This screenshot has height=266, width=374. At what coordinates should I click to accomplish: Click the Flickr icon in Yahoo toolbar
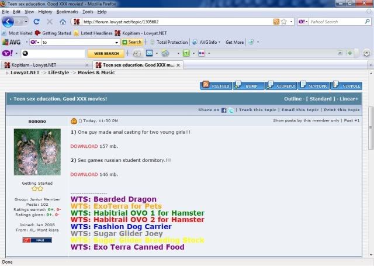coord(202,53)
